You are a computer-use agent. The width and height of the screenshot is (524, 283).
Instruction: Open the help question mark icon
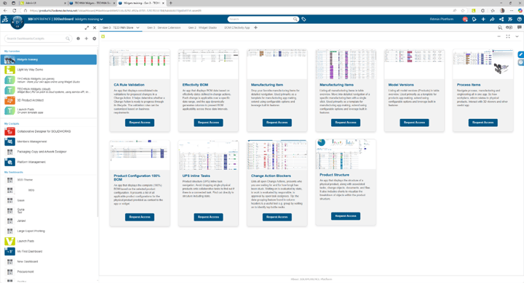(519, 20)
